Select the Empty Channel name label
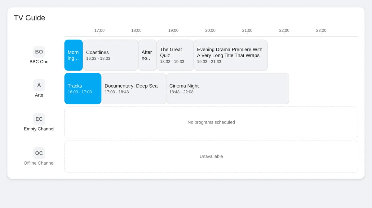The width and height of the screenshot is (372, 208). pyautogui.click(x=39, y=129)
